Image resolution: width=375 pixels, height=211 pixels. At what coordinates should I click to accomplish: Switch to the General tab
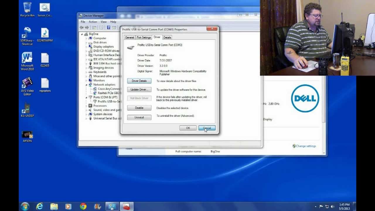[x=129, y=38]
